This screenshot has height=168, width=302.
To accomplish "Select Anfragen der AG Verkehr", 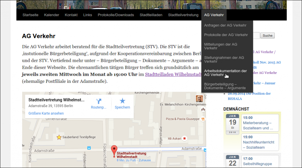I will 225,25.
